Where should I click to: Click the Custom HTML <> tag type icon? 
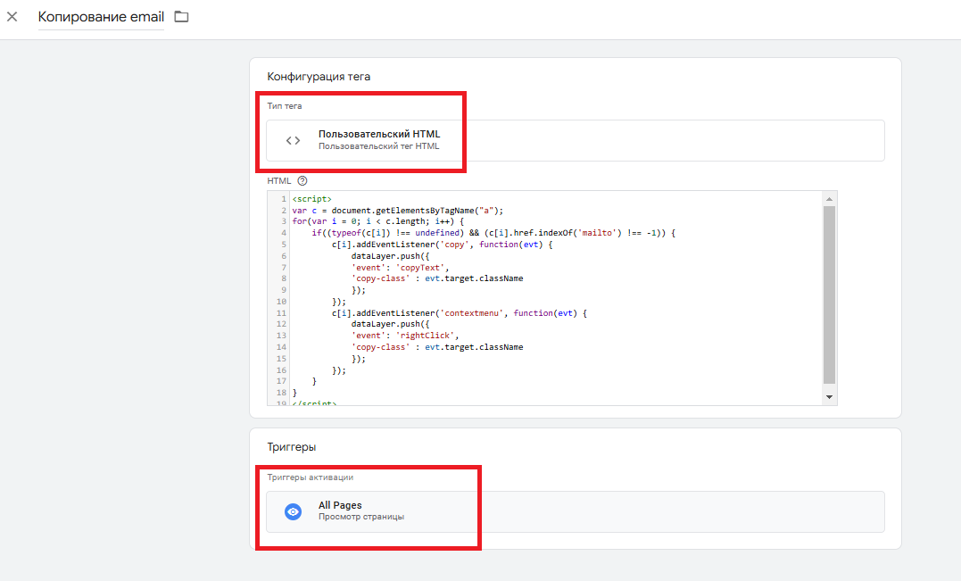click(x=293, y=139)
